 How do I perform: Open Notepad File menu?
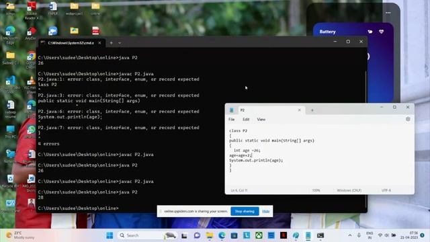[x=231, y=120]
